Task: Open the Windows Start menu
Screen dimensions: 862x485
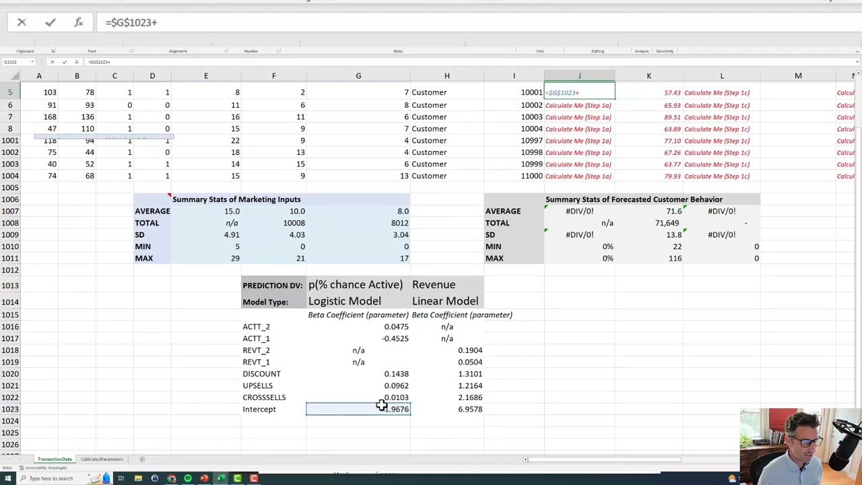Action: (7, 478)
